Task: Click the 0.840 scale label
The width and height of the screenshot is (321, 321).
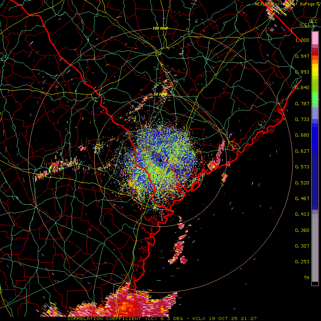Action: coord(302,88)
